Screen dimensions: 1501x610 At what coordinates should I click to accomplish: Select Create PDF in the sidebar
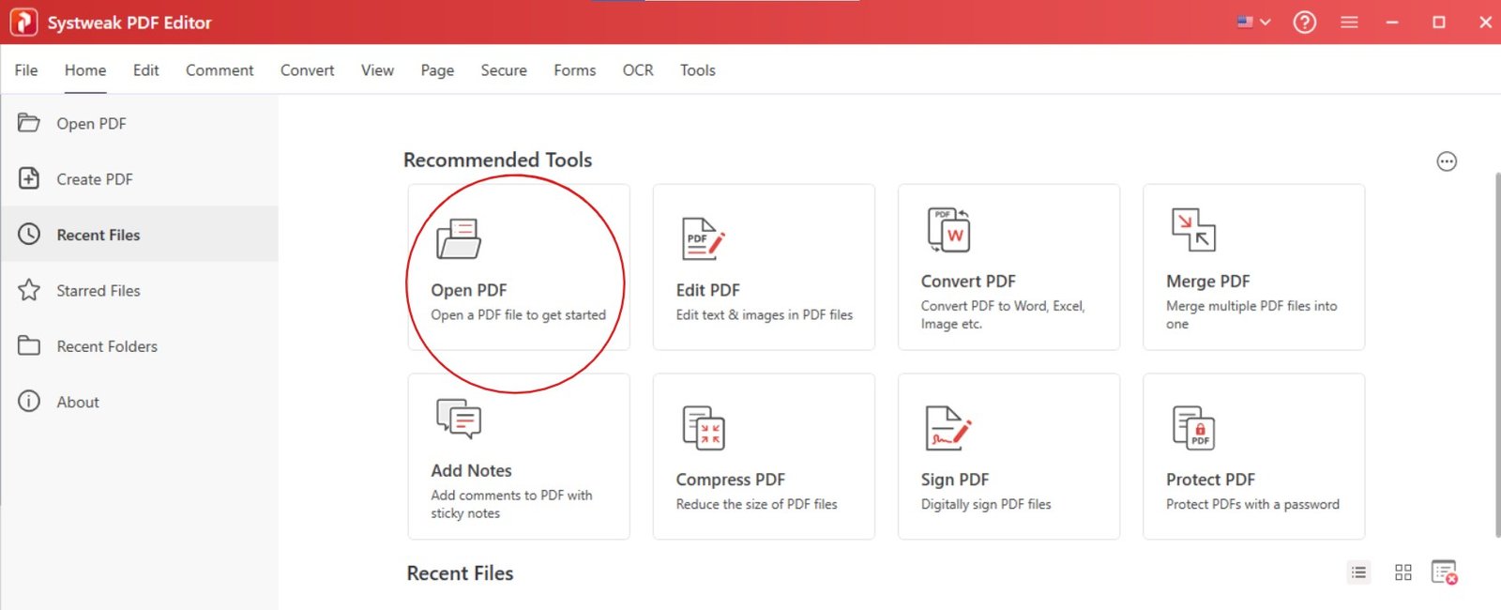pos(140,178)
